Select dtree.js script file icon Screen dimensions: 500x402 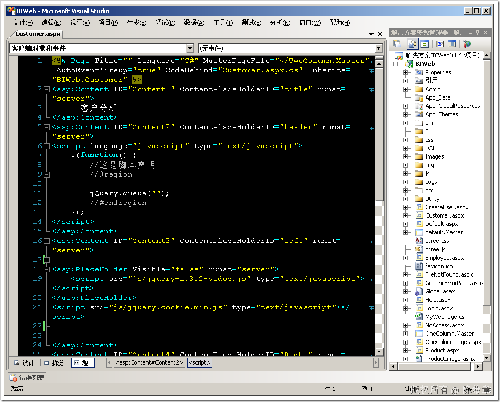[419, 249]
